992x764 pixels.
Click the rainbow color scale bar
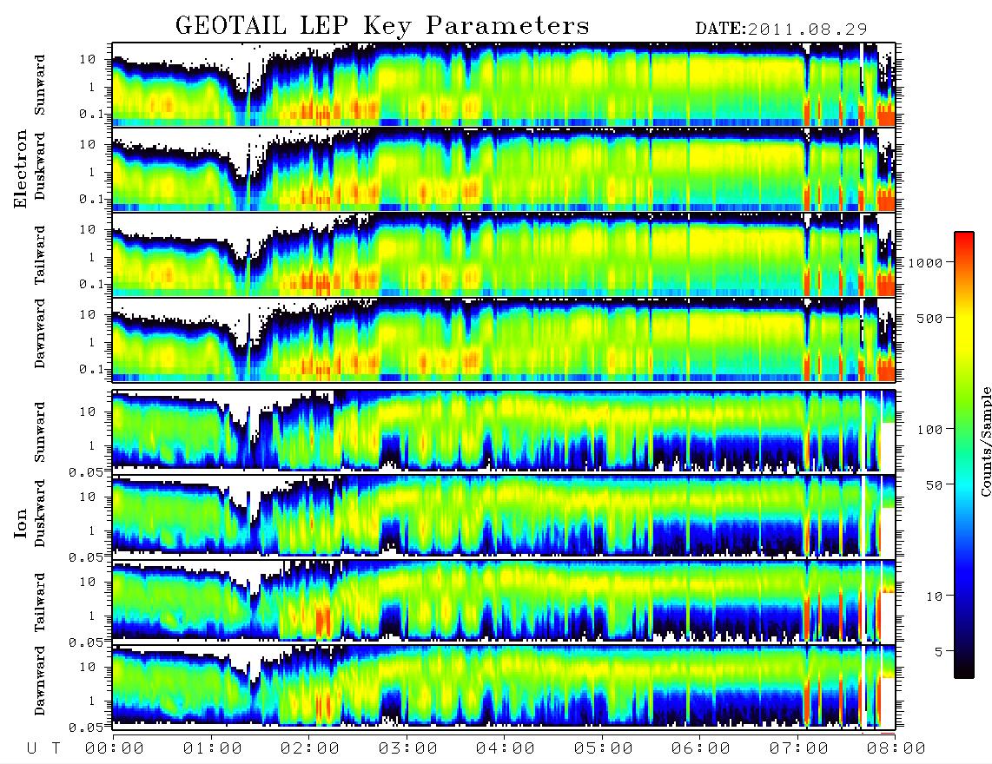pos(964,455)
